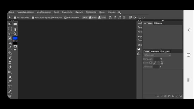Select the Brush tool
This screenshot has height=109, width=194.
pos(10,58)
